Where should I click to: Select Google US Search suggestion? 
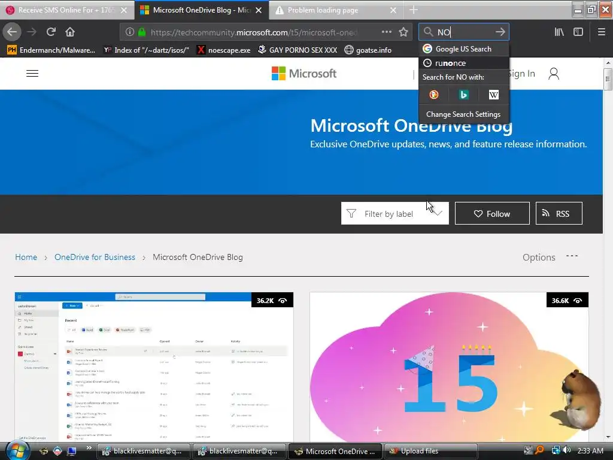[464, 49]
